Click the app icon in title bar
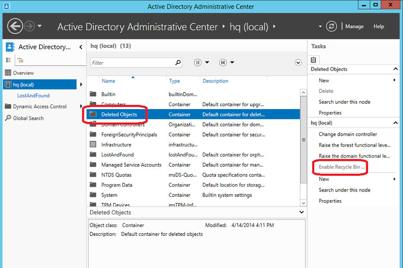Image resolution: width=403 pixels, height=268 pixels. [7, 6]
